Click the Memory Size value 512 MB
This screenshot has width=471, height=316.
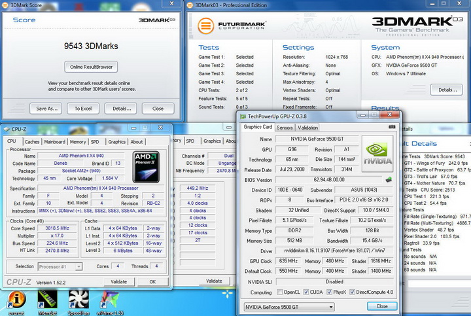(x=294, y=240)
